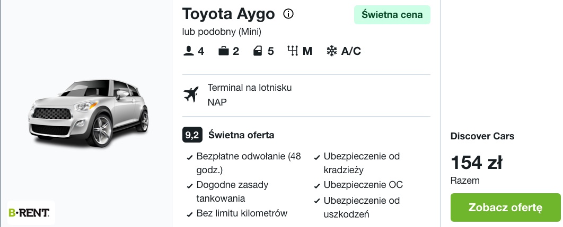
Task: Click the air conditioning snowflake icon
Action: [332, 51]
